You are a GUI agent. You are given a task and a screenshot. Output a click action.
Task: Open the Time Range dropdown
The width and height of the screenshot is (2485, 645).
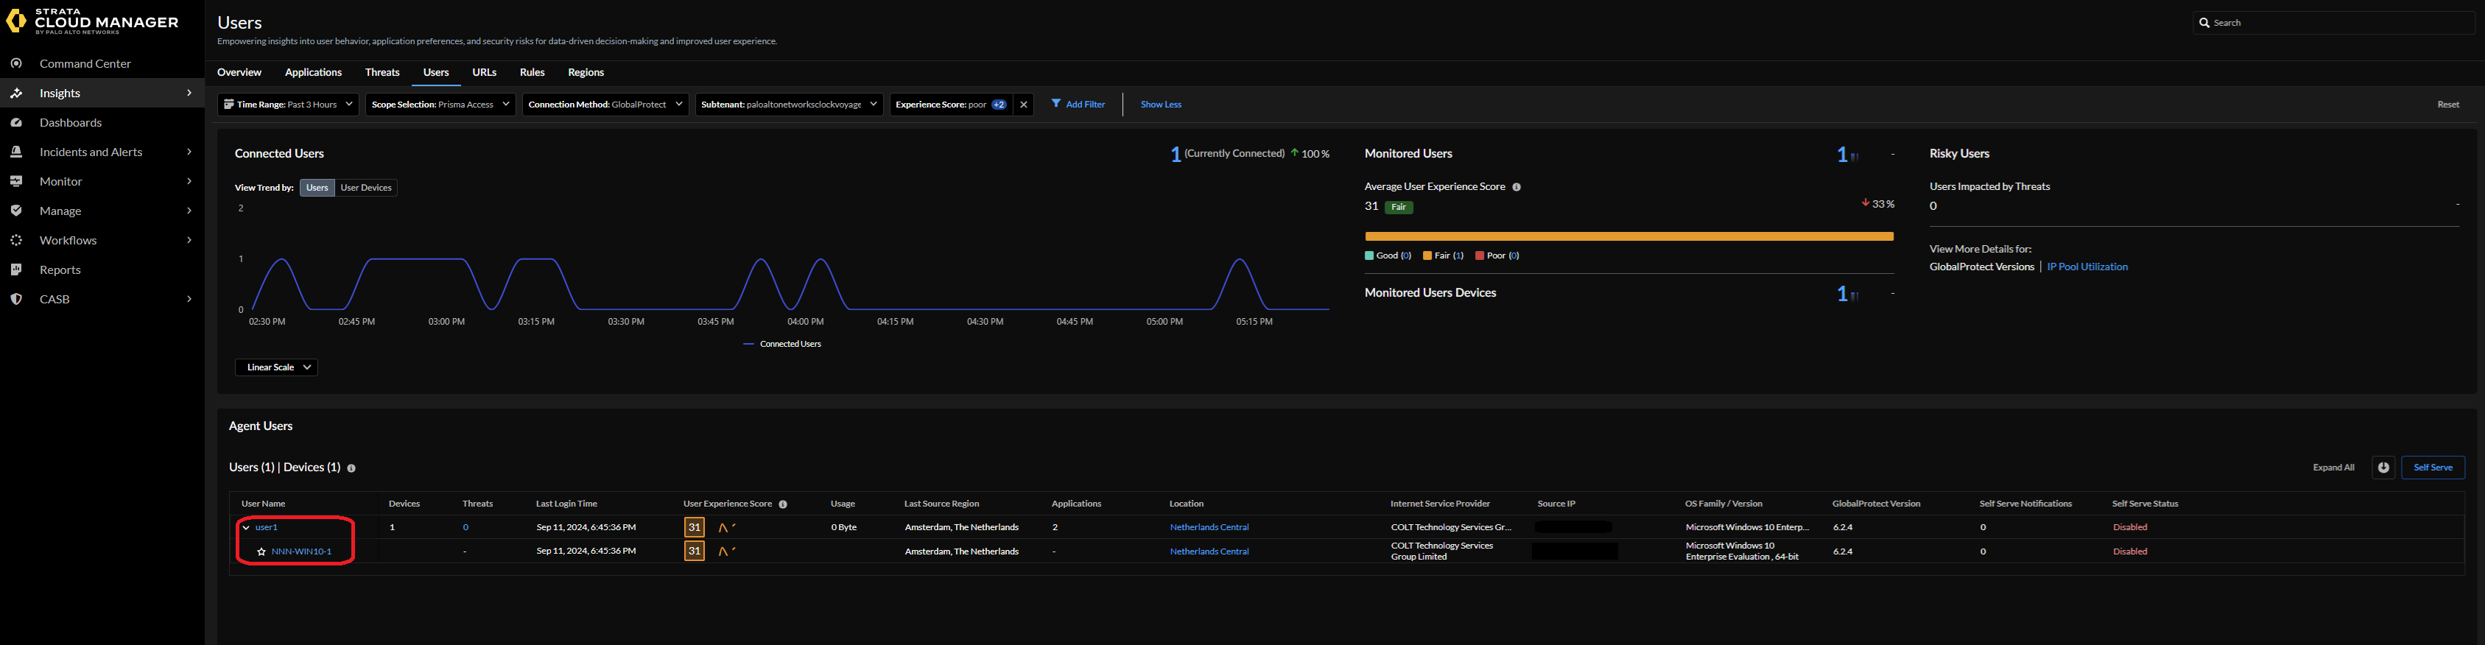click(287, 104)
